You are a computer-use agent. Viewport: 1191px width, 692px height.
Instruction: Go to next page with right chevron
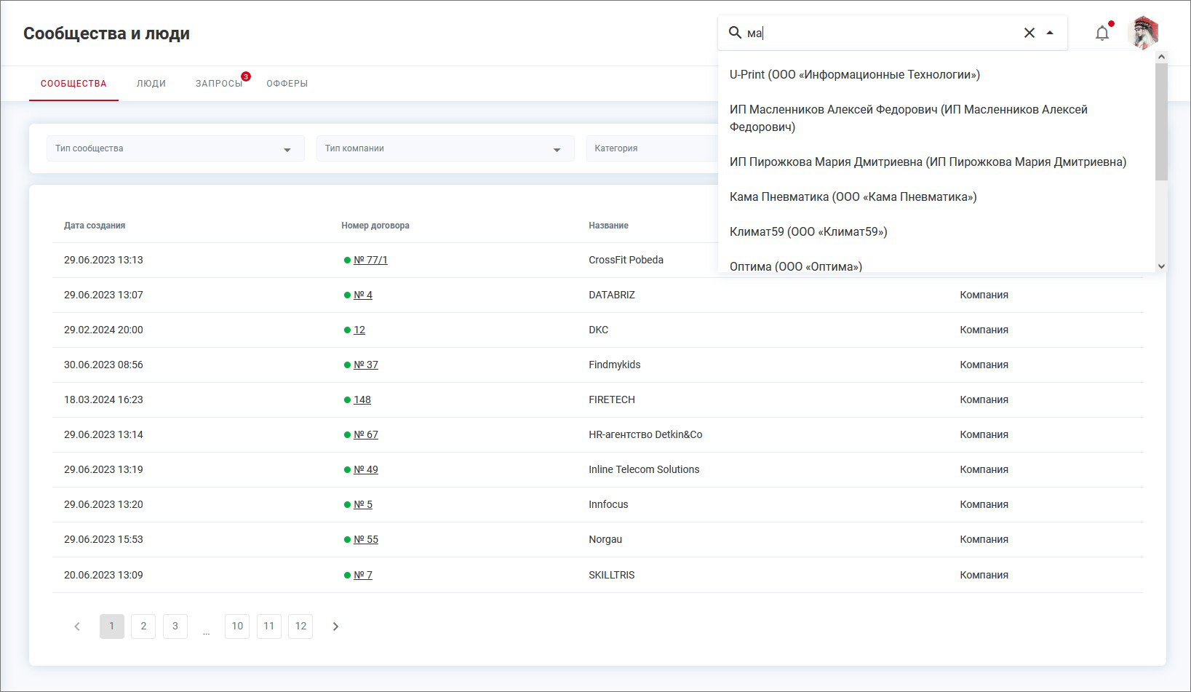[335, 627]
